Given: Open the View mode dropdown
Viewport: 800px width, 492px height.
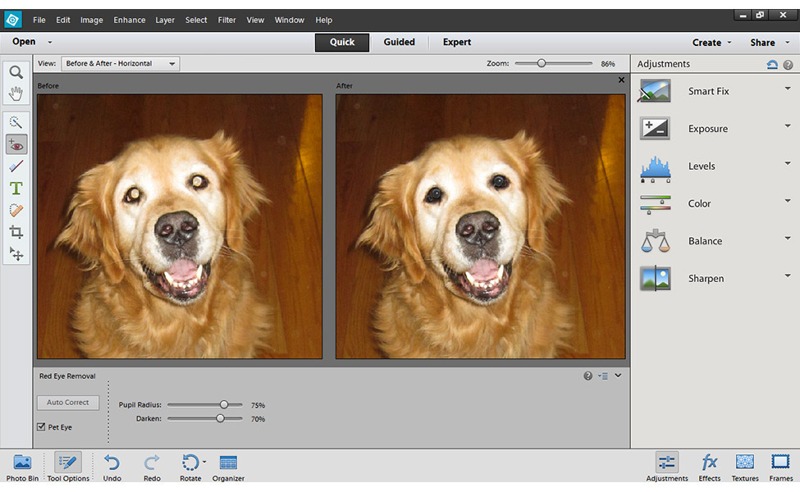Looking at the screenshot, I should tap(120, 64).
